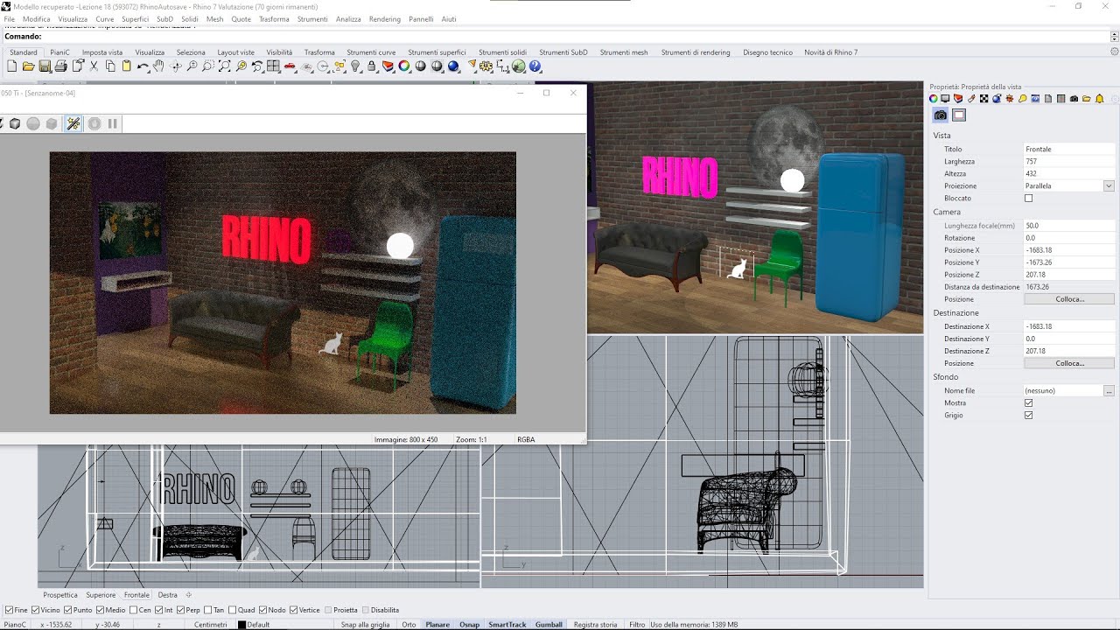Screen dimensions: 1120x630
Task: Open the checkered texture panel icon
Action: click(x=983, y=99)
